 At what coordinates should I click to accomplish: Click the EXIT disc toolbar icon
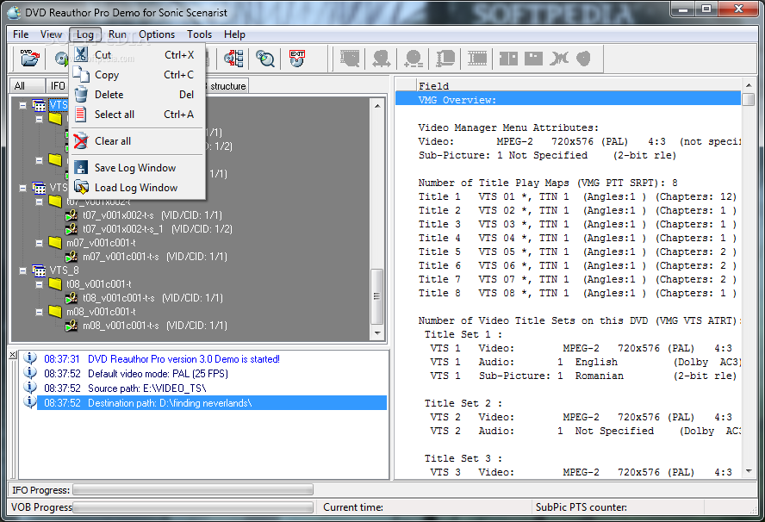[296, 58]
